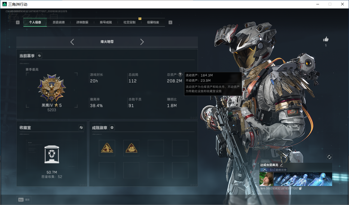349x205 pixels.
Task: Click the 撤离率 38.4% value
Action: tap(96, 105)
